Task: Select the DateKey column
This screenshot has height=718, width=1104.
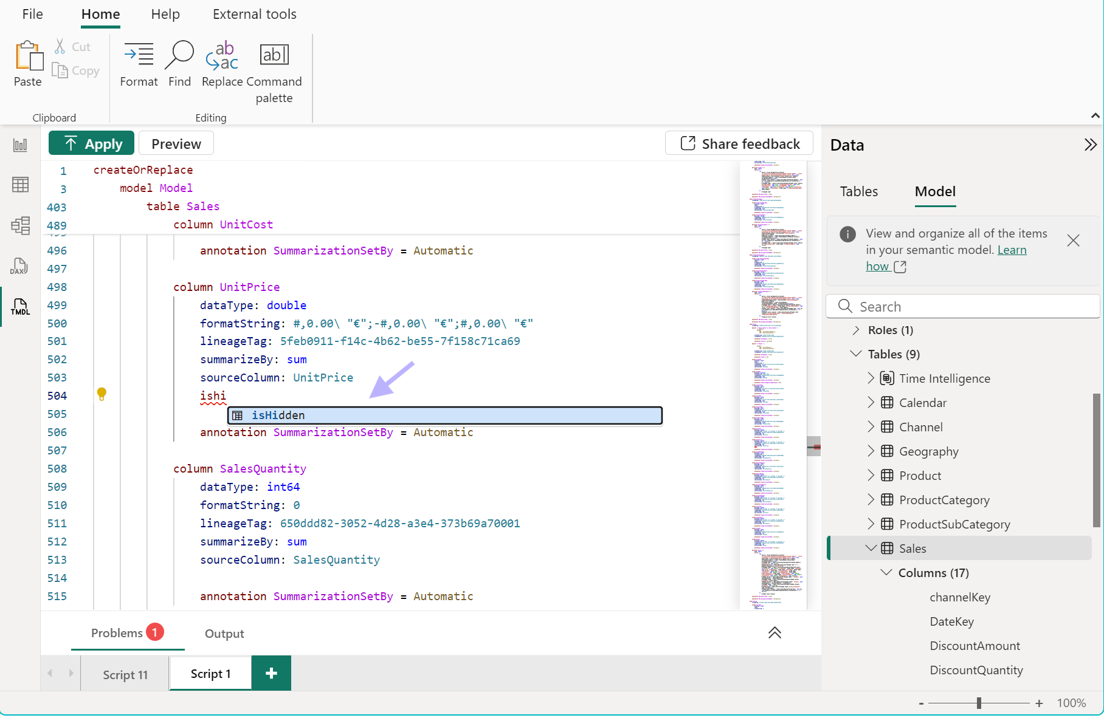Action: point(951,621)
